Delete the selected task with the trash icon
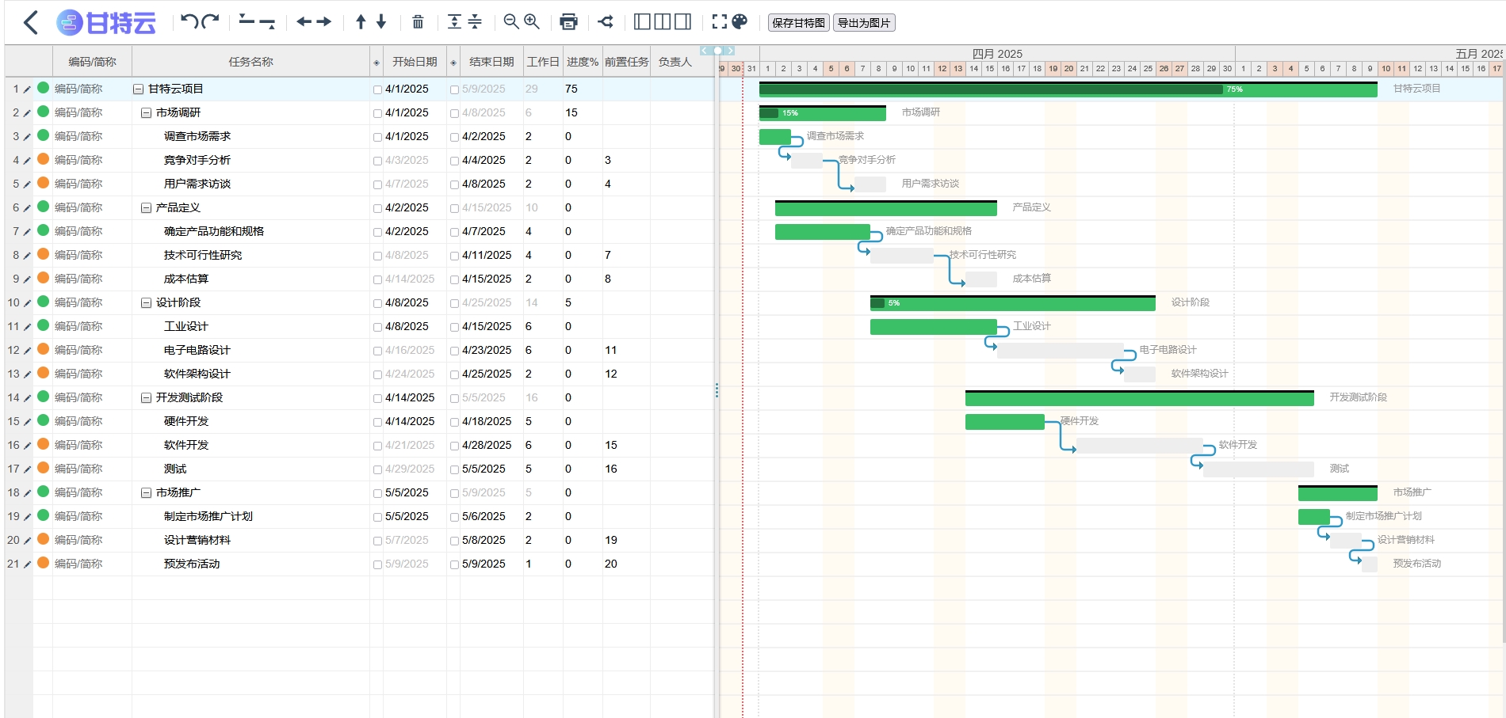Image resolution: width=1506 pixels, height=718 pixels. click(x=418, y=22)
